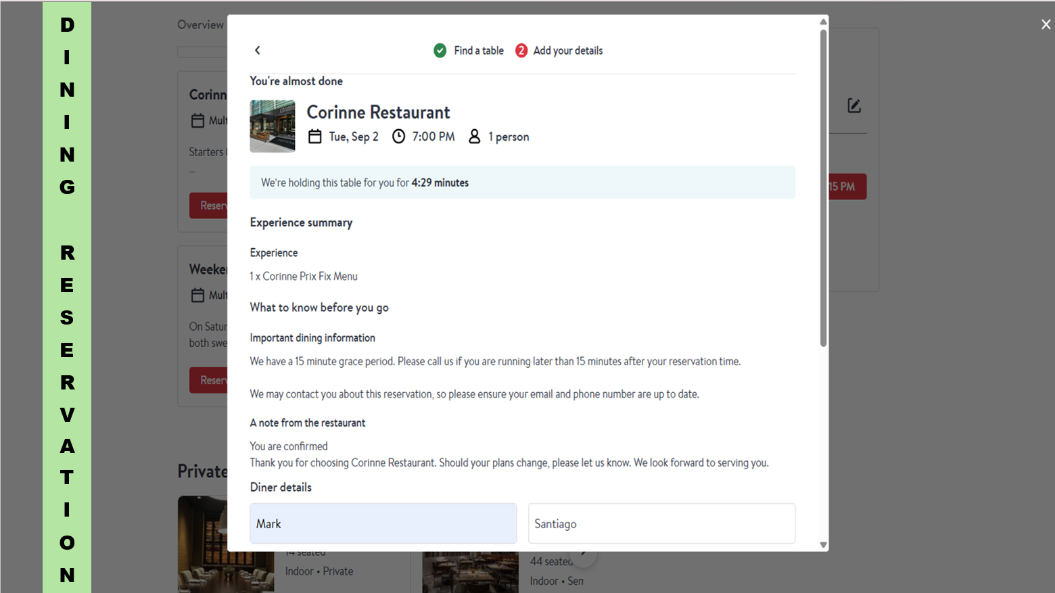Go to the Find a table step
Viewport: 1055px width, 593px height.
[478, 51]
